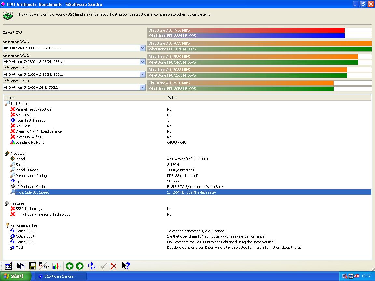
Task: Click the green CPU chip icon in header
Action: coord(8,16)
